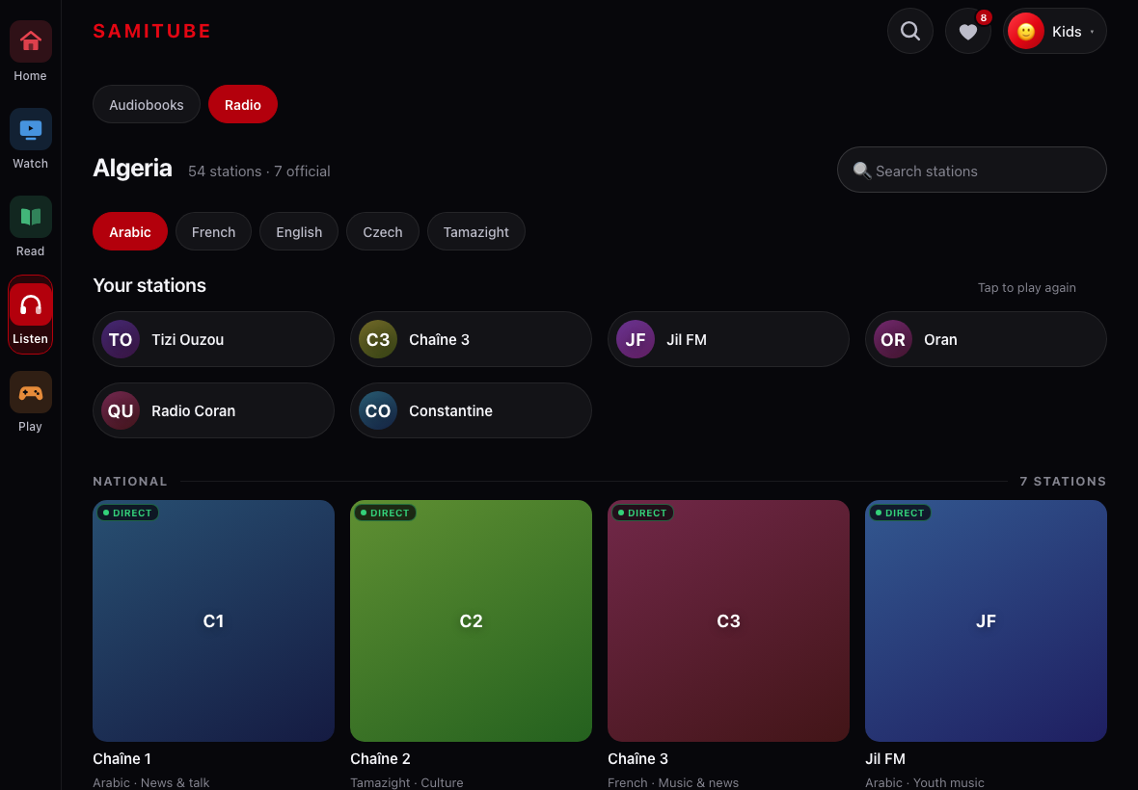The image size is (1138, 790).
Task: Go to the Home section
Action: [30, 51]
